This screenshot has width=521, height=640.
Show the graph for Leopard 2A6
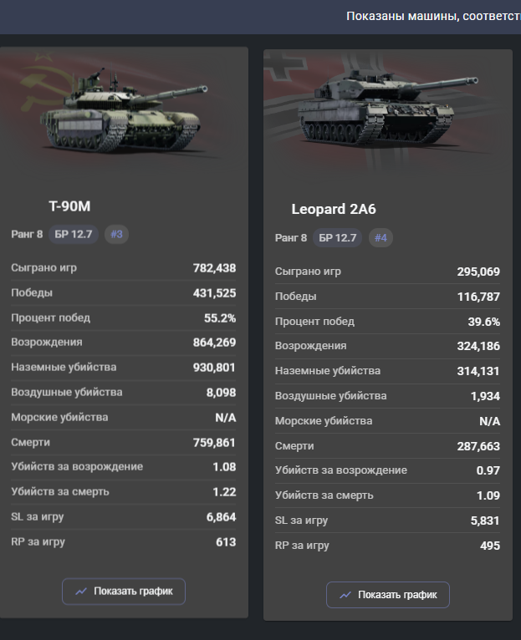388,595
